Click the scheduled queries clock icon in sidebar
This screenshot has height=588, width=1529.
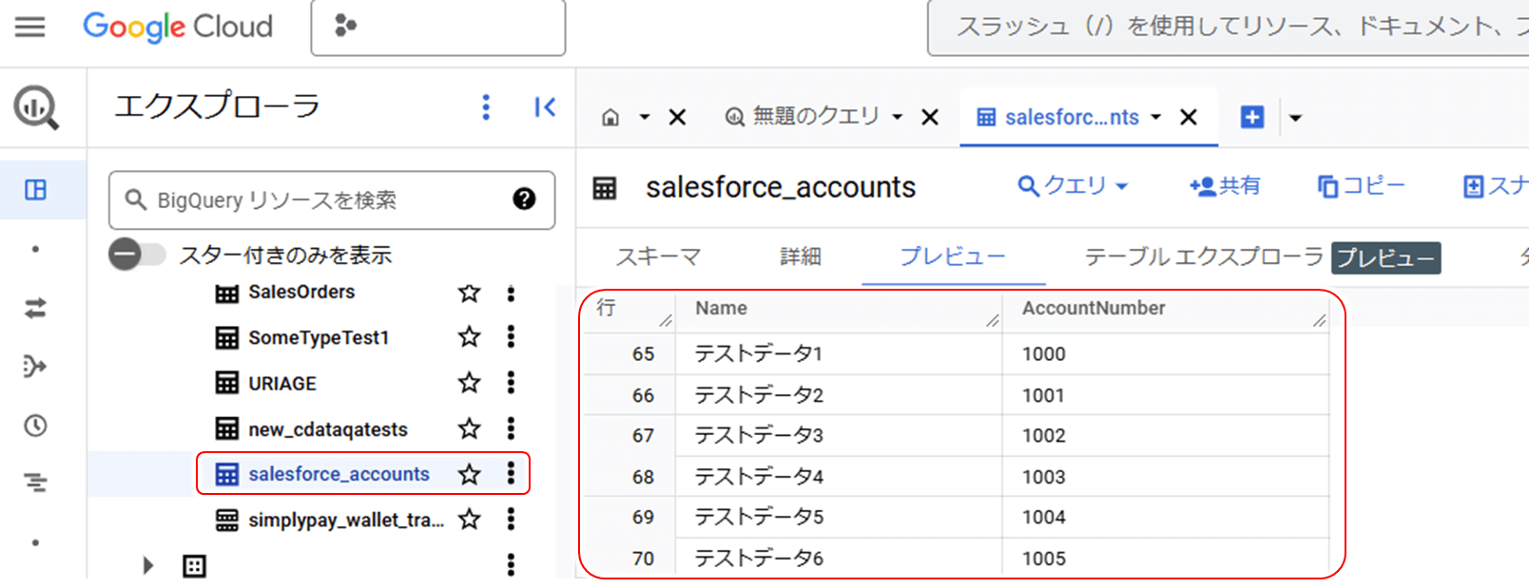[35, 425]
